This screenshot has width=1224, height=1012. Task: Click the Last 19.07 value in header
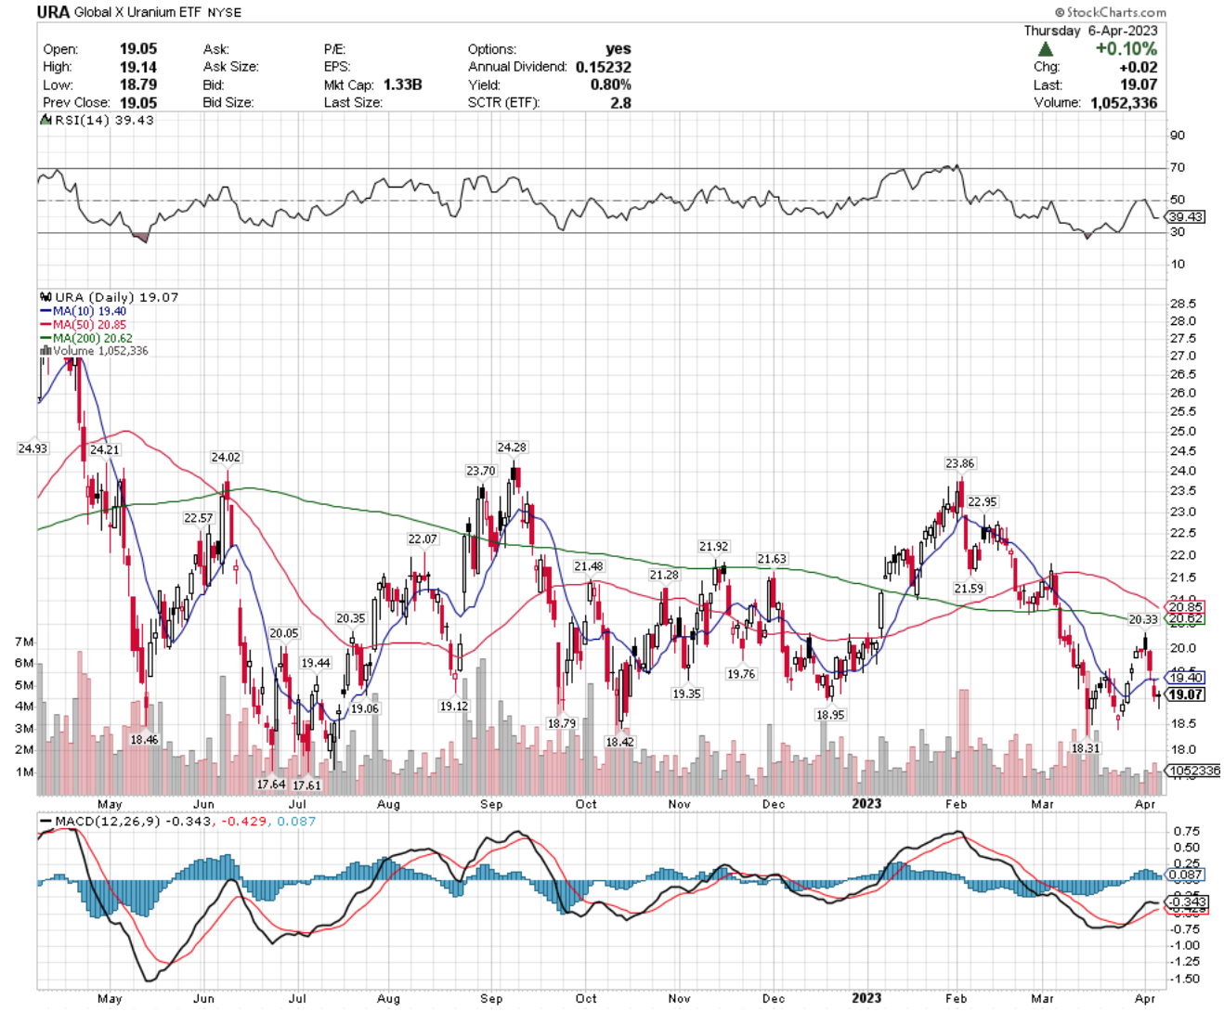pyautogui.click(x=1139, y=84)
